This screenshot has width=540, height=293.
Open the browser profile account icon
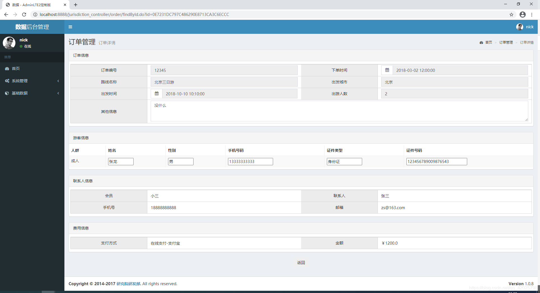tap(523, 15)
